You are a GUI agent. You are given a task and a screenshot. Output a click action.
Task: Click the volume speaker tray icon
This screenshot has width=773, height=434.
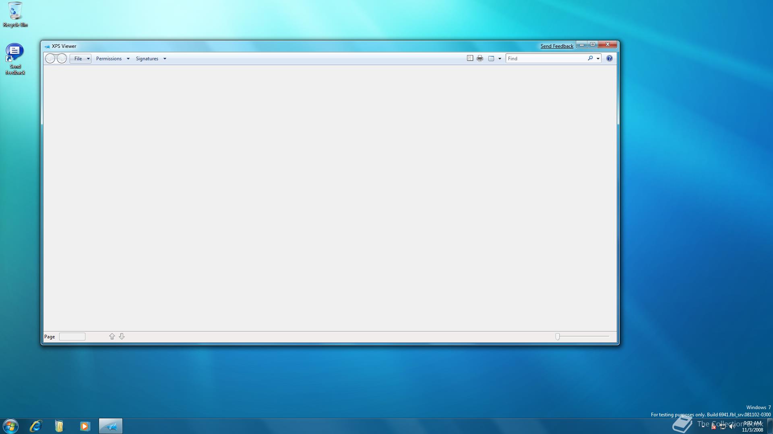pyautogui.click(x=732, y=426)
